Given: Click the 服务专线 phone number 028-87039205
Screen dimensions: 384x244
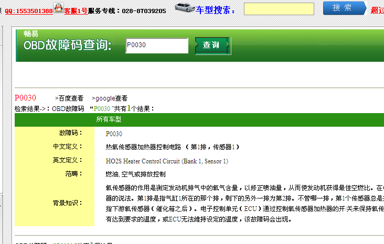Looking at the screenshot, I should point(144,11).
